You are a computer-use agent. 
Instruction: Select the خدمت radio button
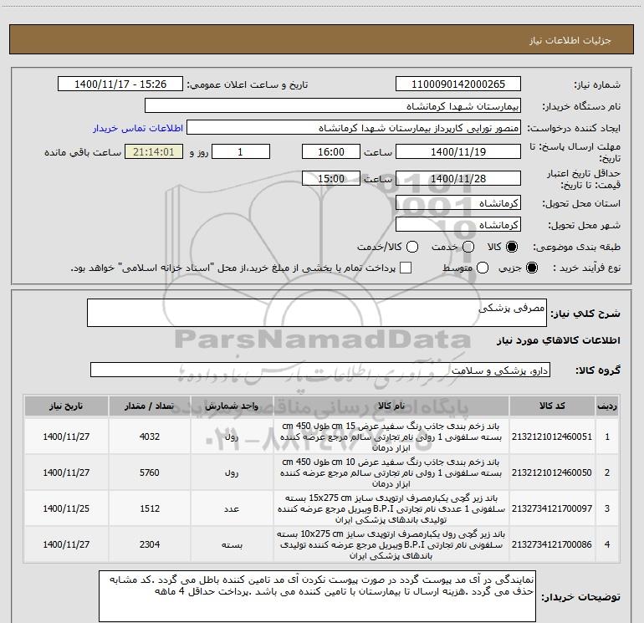tap(468, 247)
